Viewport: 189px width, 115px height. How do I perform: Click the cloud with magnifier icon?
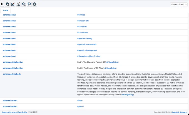24,4
